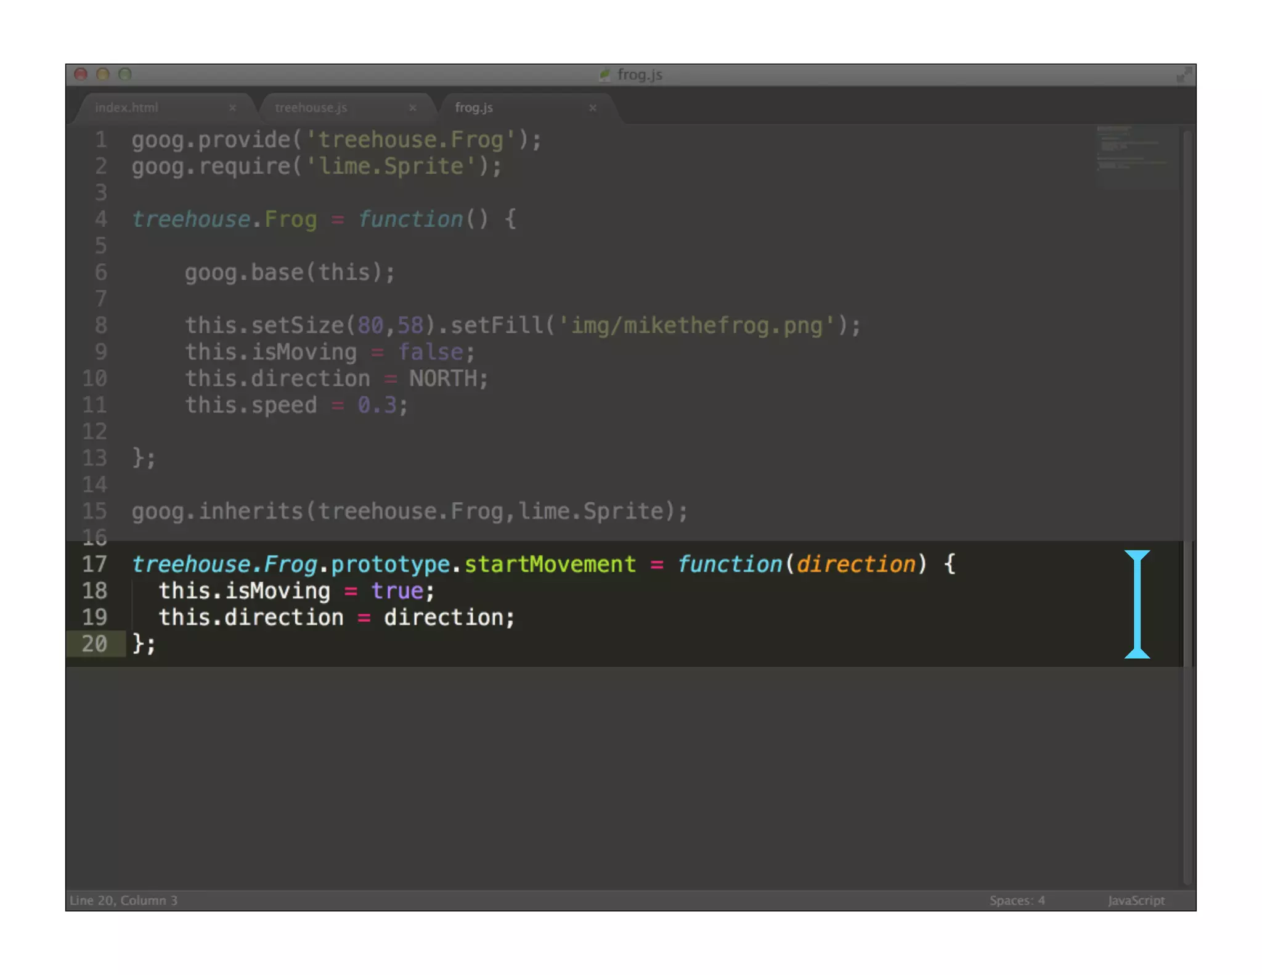Select the frog.js tab

(x=473, y=108)
